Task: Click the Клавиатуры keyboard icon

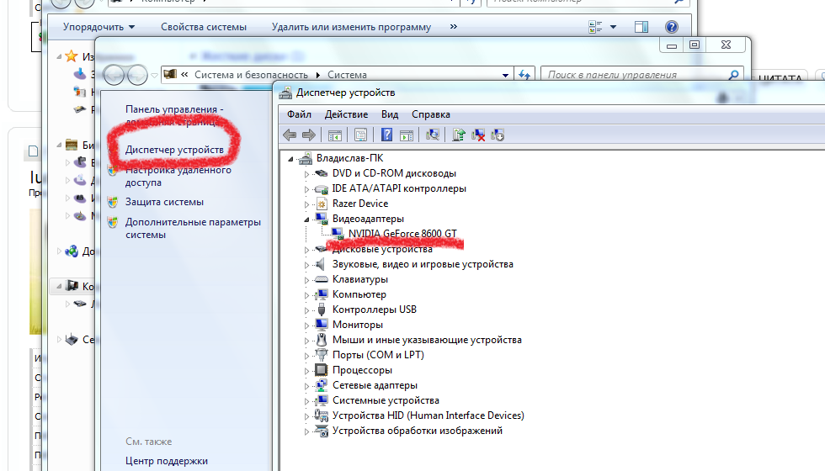Action: 321,279
